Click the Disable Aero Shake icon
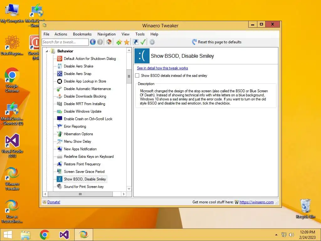Image resolution: width=321 pixels, height=241 pixels. click(60, 66)
